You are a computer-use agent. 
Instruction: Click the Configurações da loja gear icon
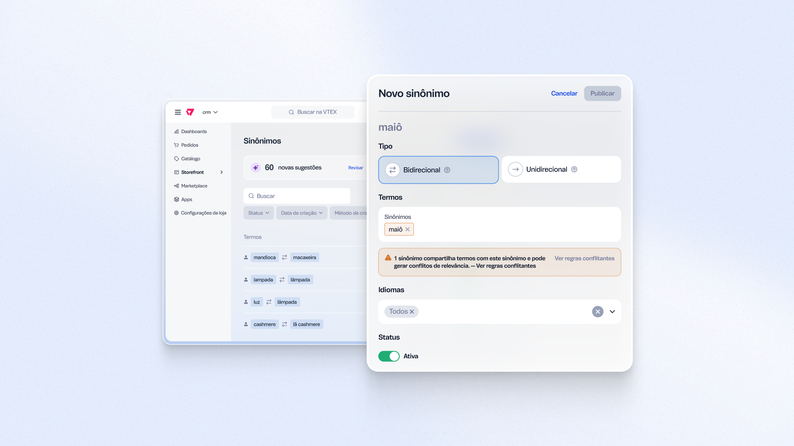pos(177,213)
